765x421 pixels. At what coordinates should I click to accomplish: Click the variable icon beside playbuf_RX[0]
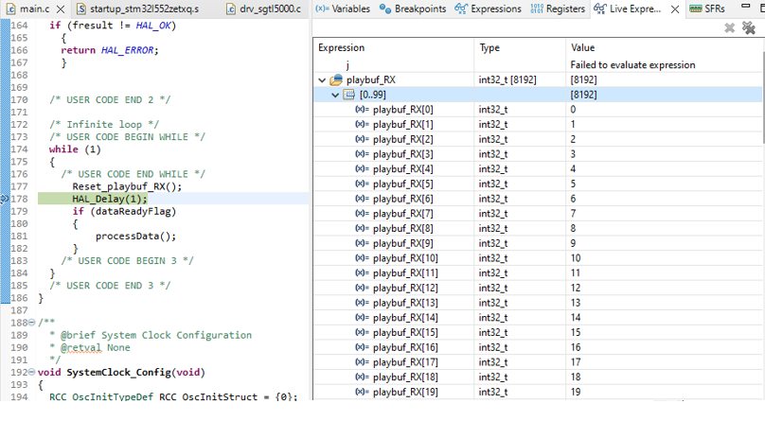(x=362, y=110)
